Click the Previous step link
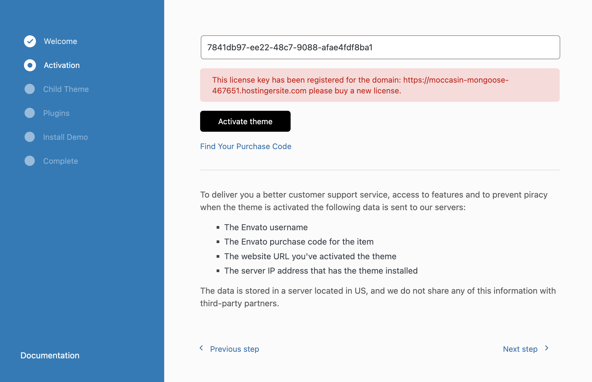Image resolution: width=592 pixels, height=382 pixels. (x=234, y=349)
